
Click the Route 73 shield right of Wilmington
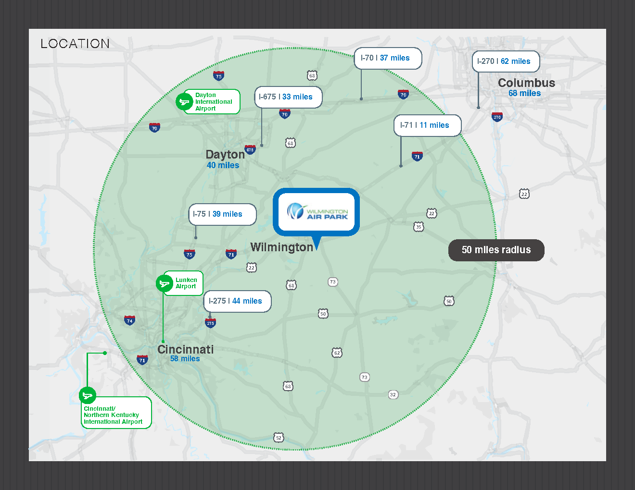333,282
